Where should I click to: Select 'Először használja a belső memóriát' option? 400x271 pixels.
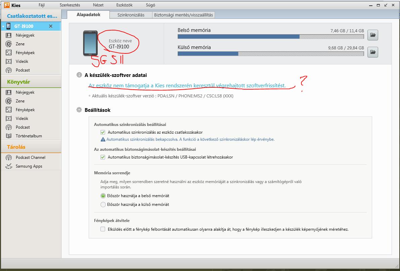103,196
